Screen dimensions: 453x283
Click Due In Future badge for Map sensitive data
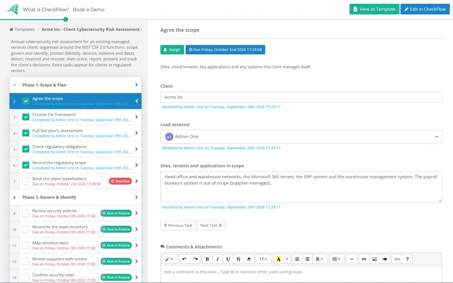(116, 245)
